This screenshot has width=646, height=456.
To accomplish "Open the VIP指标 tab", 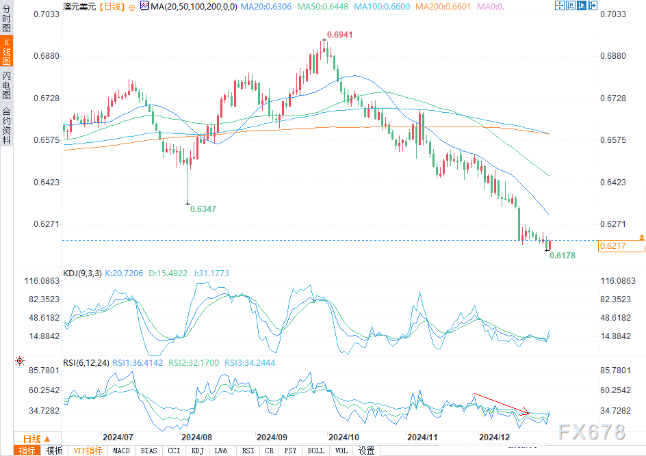I will pos(88,451).
